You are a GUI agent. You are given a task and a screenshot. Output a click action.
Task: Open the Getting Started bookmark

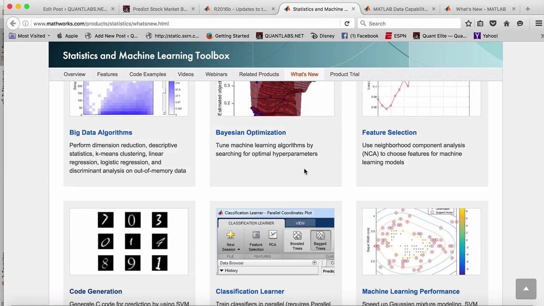[x=228, y=36]
